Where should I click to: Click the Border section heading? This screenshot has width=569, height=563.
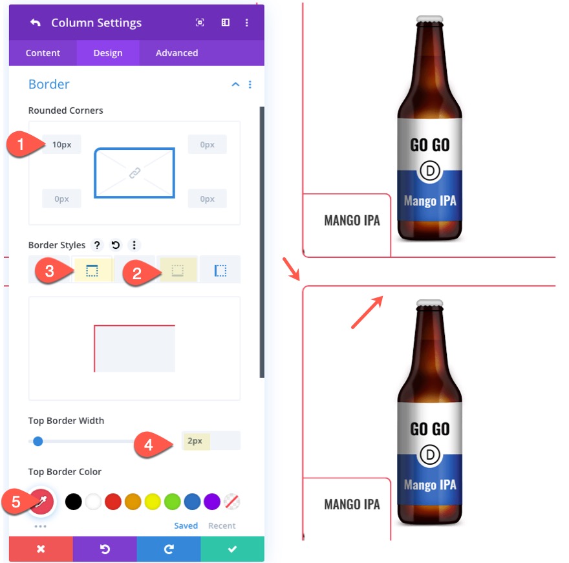pos(48,84)
